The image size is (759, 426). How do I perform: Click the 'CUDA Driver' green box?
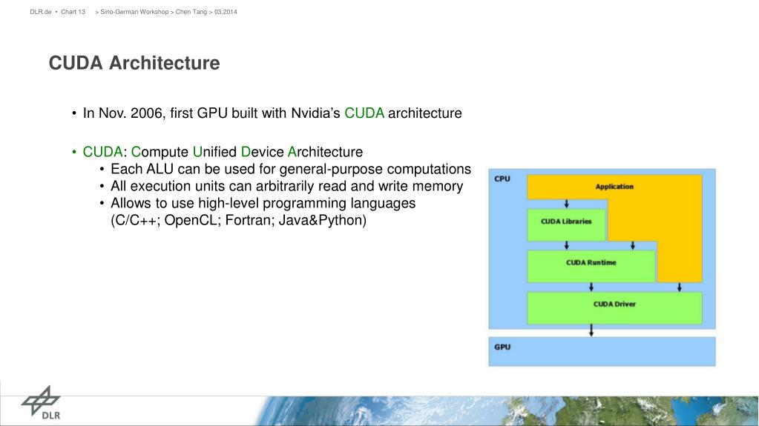click(x=614, y=307)
